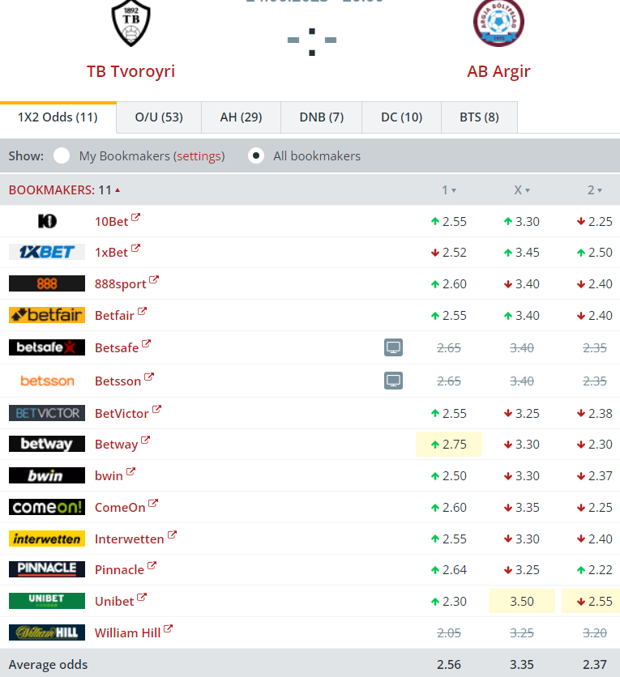
Task: Click Unibet highlighted draw odds 3.50
Action: click(x=521, y=601)
